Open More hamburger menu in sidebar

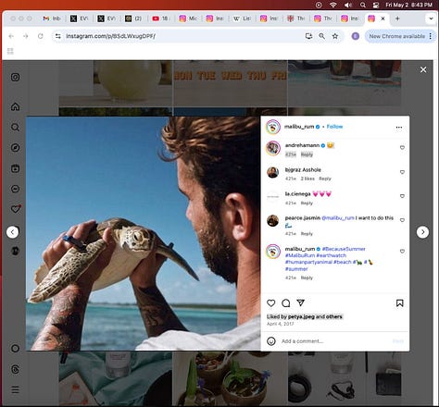click(15, 389)
